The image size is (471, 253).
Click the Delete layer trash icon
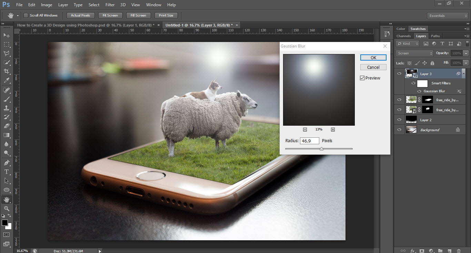pyautogui.click(x=459, y=251)
